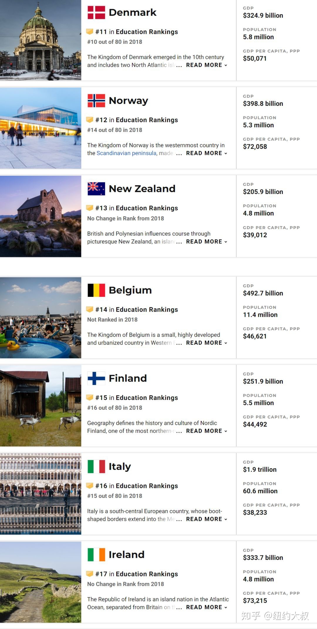Click Education Rankings text under Ireland

[x=147, y=574]
